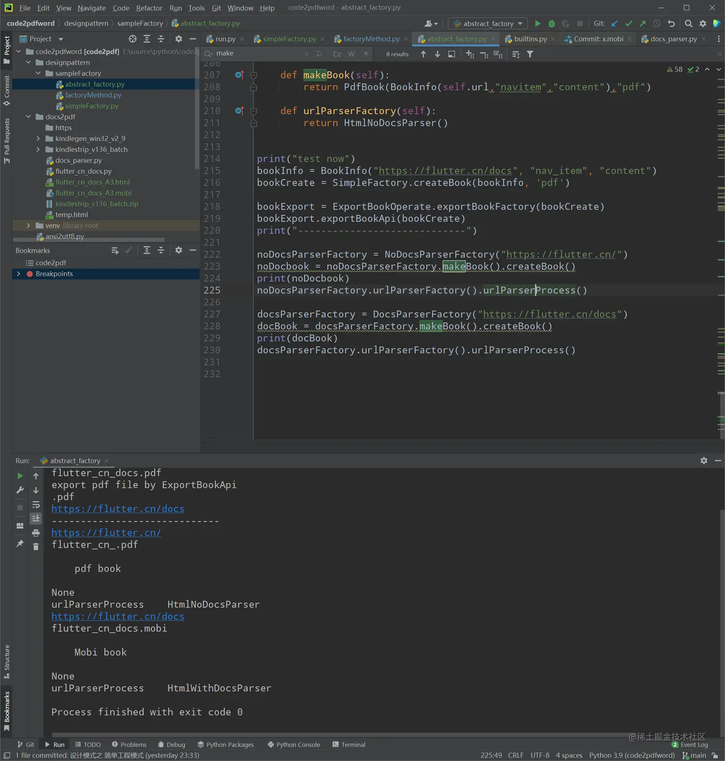Viewport: 725px width, 761px height.
Task: Run the abstract_factory configuration with green play button
Action: tap(538, 23)
